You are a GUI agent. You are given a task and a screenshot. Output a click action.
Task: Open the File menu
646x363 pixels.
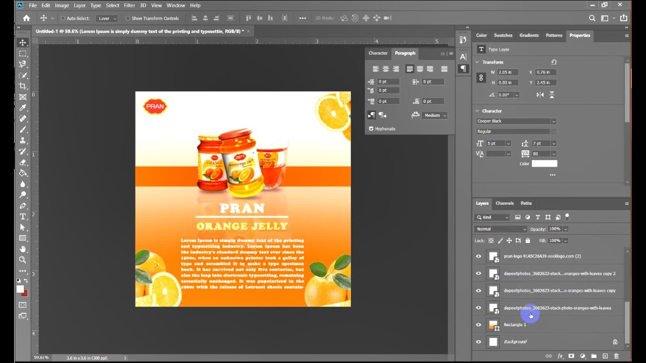(33, 5)
